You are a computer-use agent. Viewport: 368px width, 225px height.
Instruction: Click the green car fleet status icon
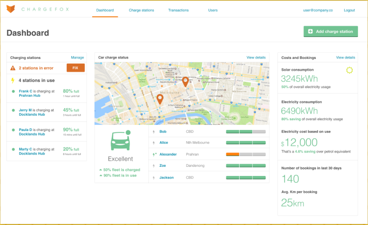(x=121, y=140)
